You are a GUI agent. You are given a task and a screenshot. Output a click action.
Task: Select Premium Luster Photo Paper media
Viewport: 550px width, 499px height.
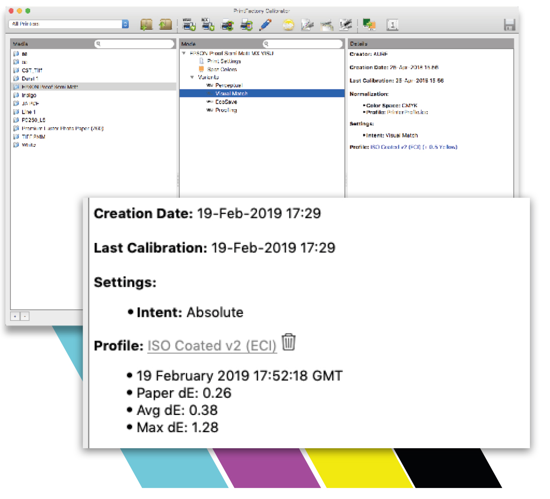[x=62, y=128]
